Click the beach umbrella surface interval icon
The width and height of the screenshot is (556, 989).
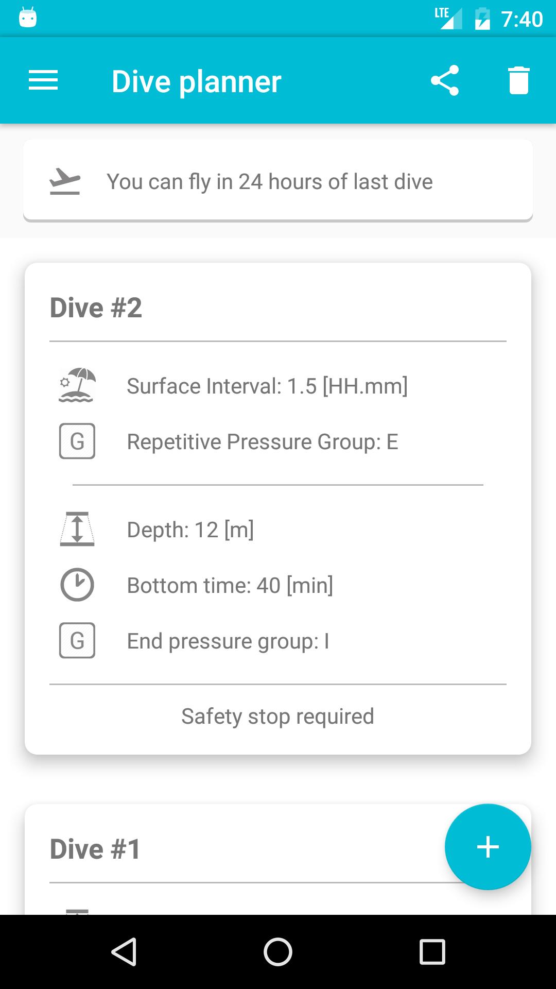(x=77, y=385)
